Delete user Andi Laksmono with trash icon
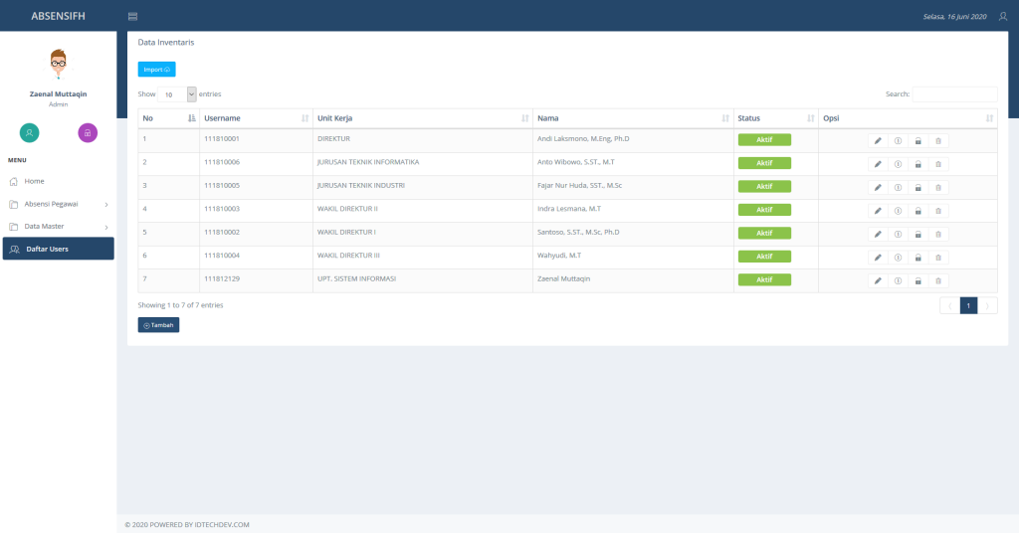 click(x=938, y=141)
